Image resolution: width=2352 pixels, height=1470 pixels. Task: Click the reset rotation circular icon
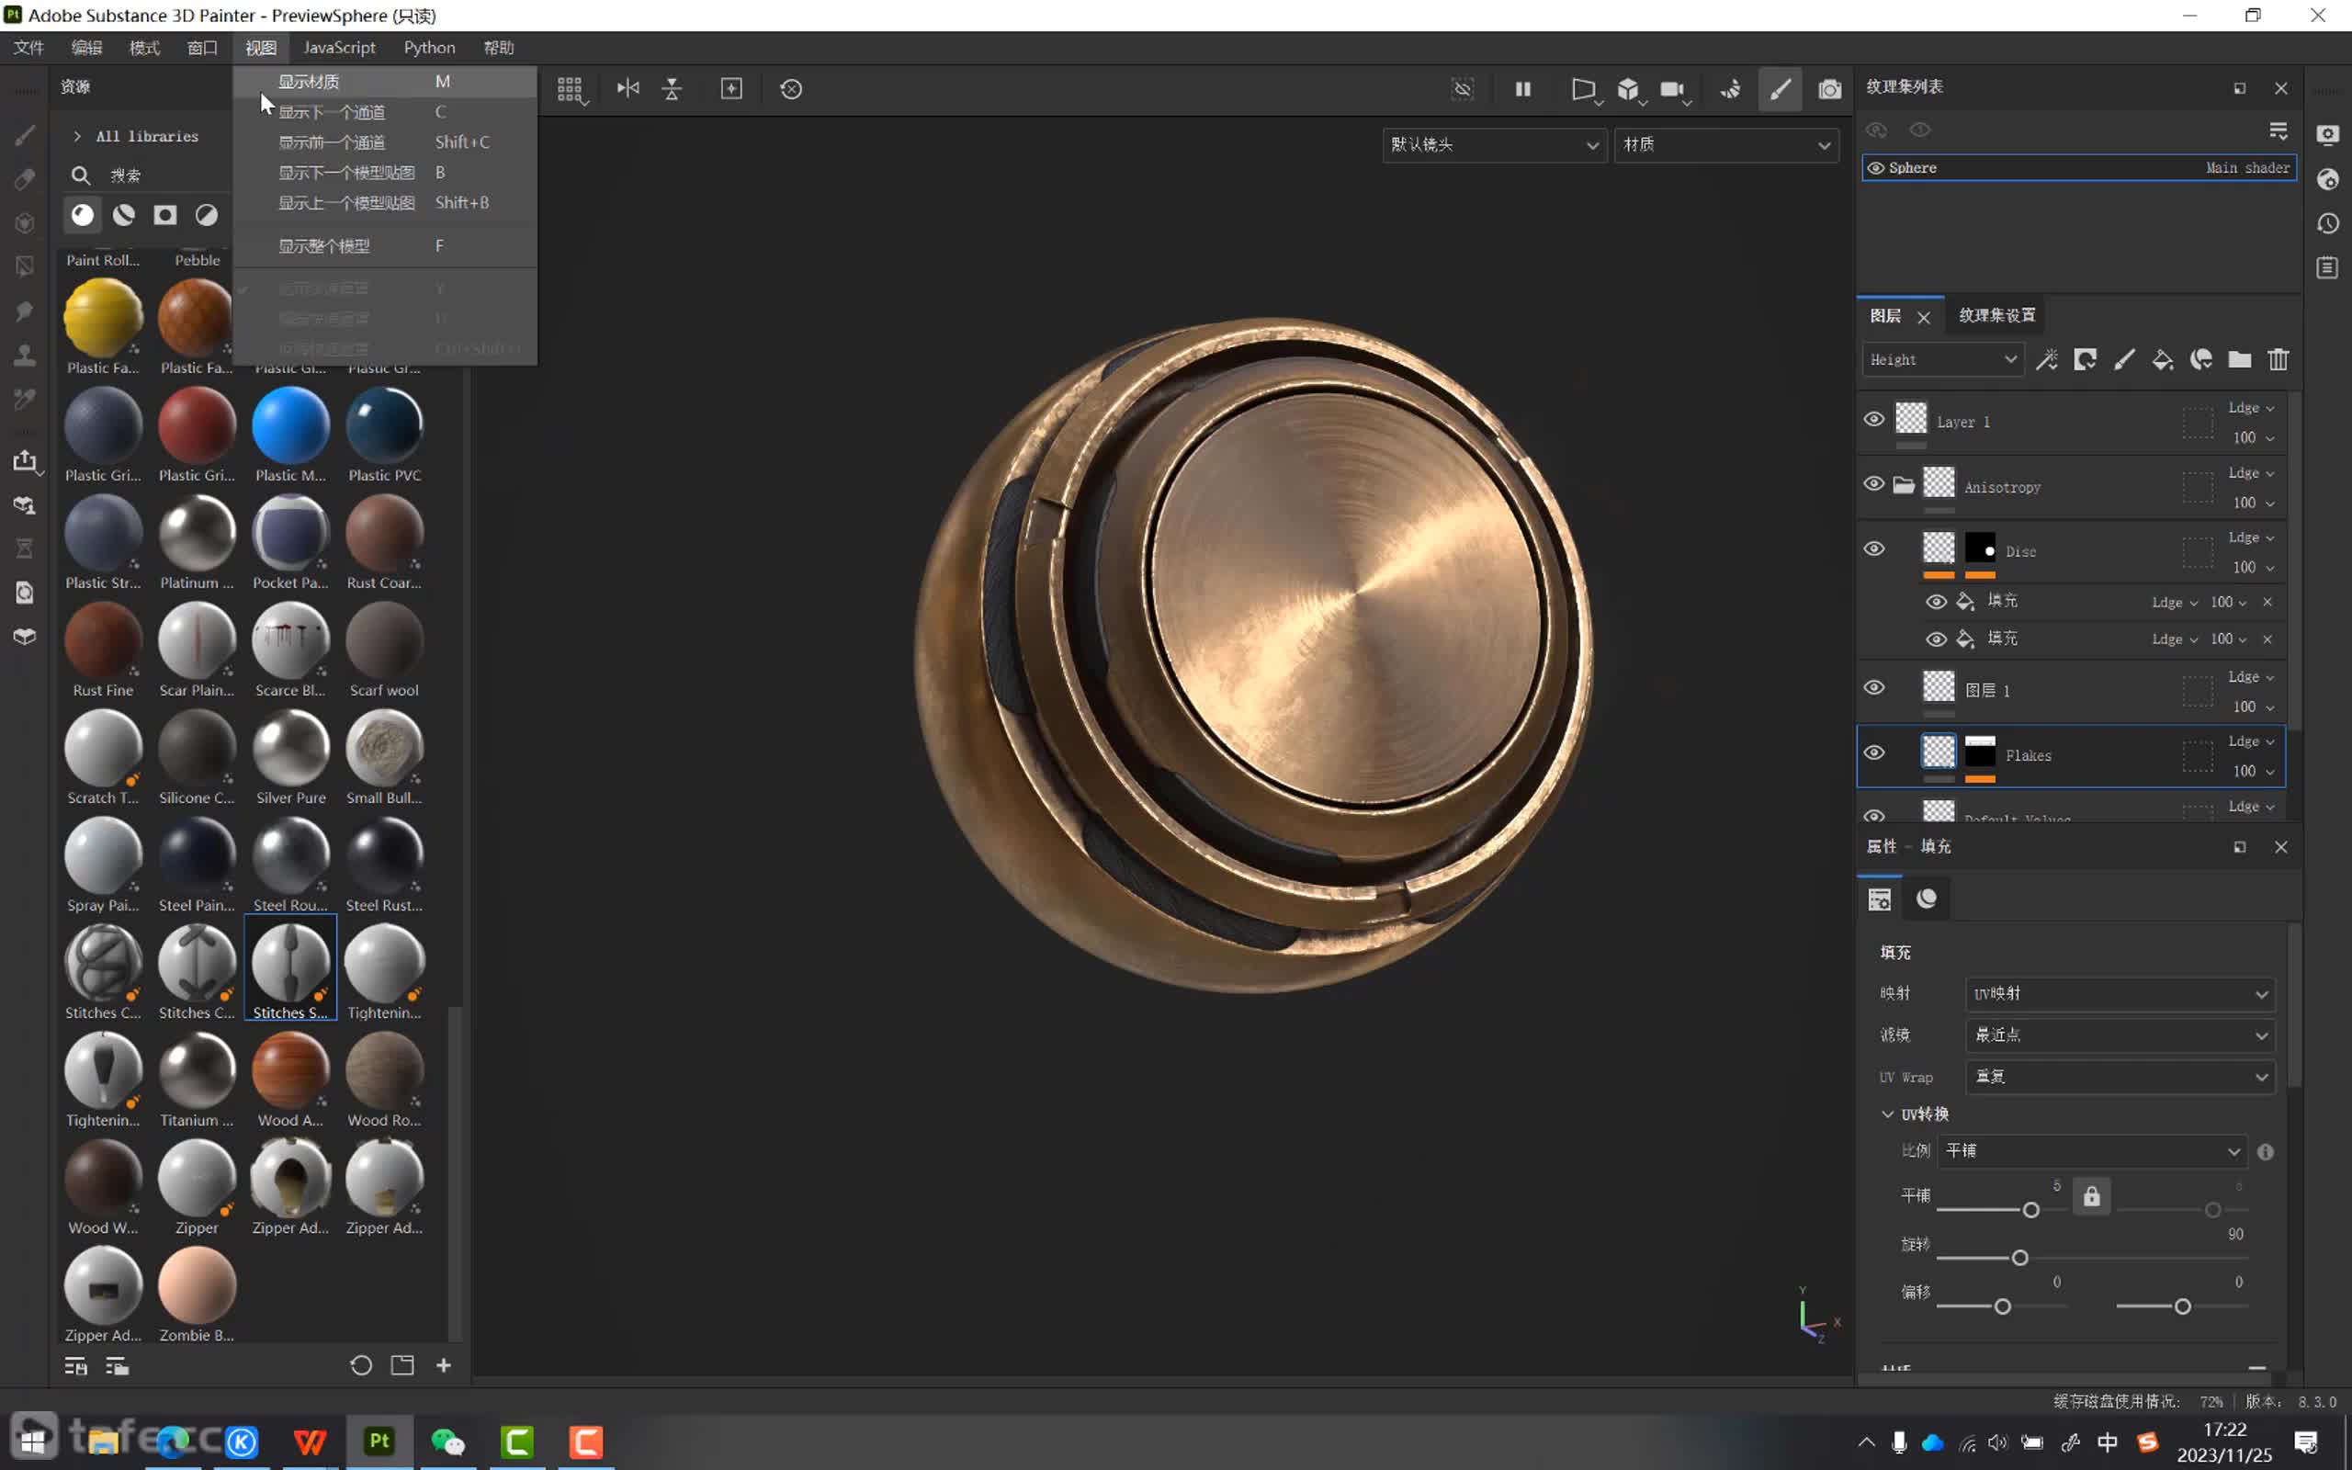pos(791,89)
